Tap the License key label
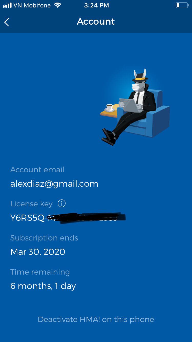 (x=31, y=204)
